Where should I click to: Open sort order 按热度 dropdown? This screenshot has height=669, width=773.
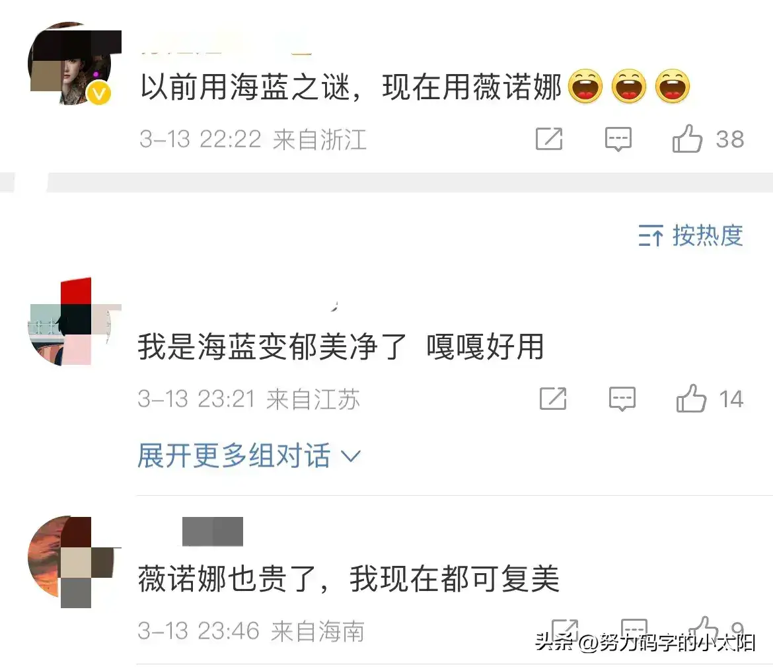[x=690, y=235]
